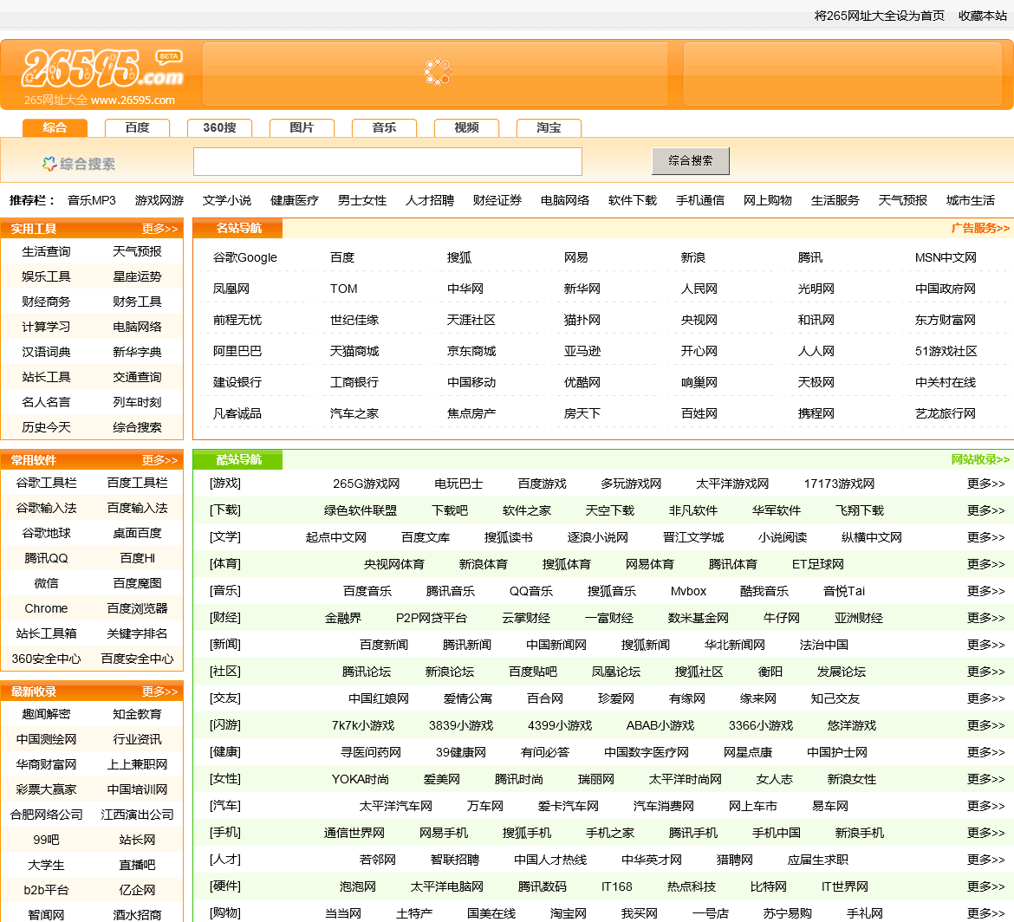Expand 更多>> in 实用工具 panel

click(159, 229)
